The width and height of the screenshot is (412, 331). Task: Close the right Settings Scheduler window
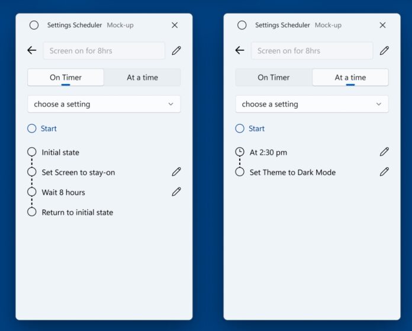382,25
